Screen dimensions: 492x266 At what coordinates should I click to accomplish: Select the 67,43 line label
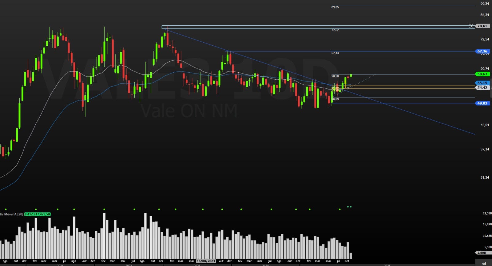coord(335,53)
